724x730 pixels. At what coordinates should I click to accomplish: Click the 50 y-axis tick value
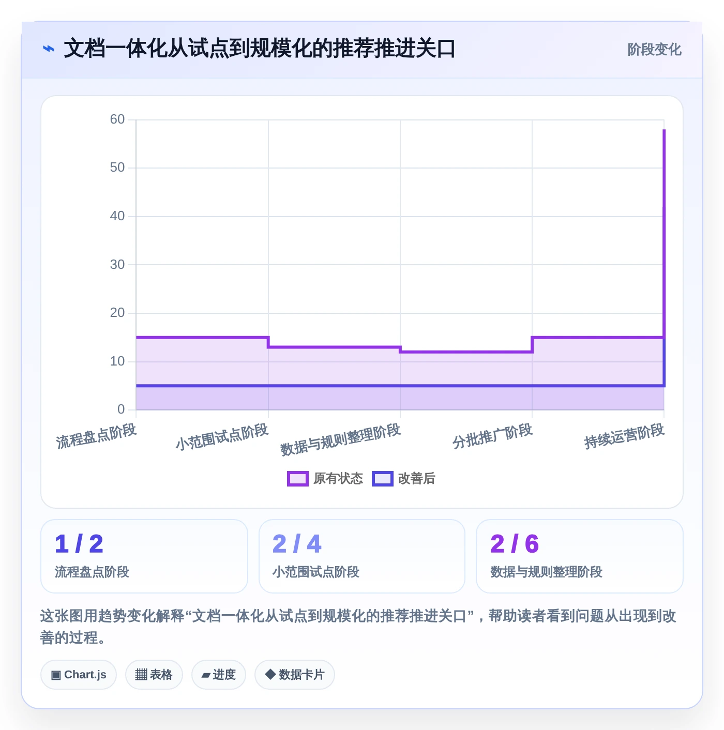coord(117,168)
